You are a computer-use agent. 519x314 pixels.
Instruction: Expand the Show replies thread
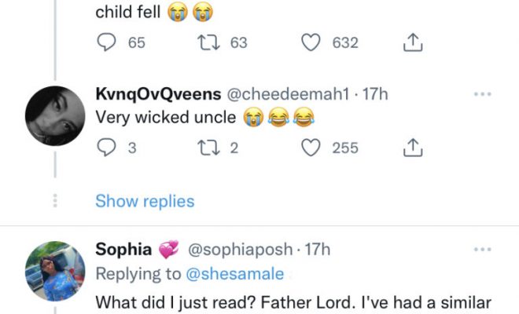(x=145, y=201)
